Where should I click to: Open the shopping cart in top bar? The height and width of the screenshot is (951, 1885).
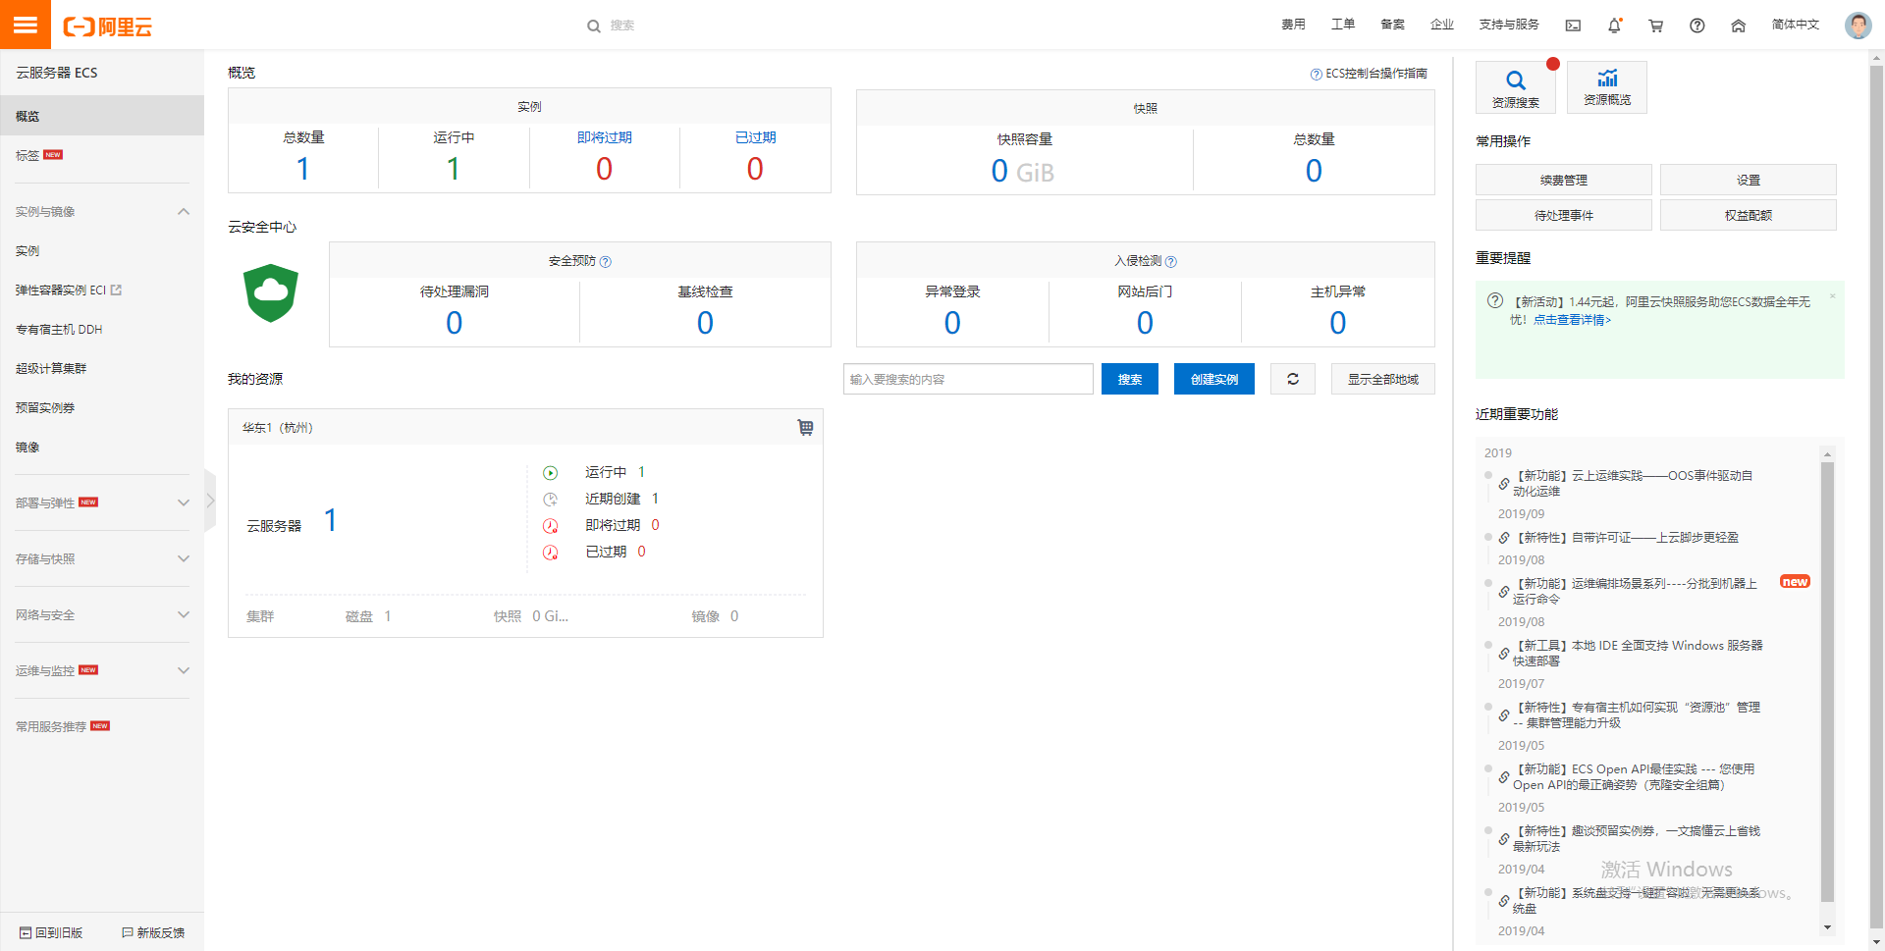1655,26
